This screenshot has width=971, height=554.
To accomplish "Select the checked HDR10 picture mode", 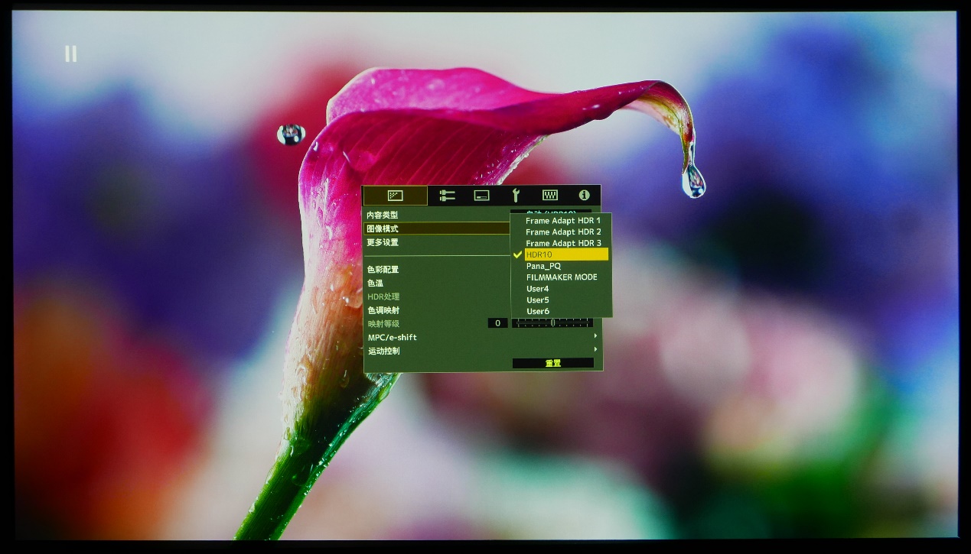I will tap(565, 254).
